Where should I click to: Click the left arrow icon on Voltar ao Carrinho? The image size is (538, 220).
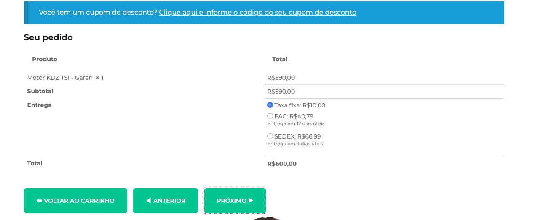click(x=39, y=201)
